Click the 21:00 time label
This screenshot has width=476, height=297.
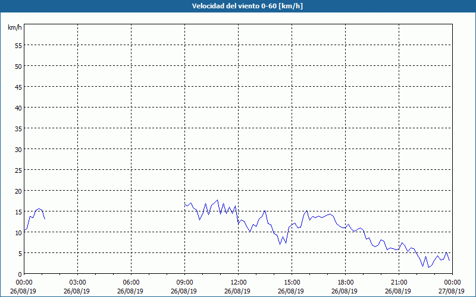click(x=399, y=283)
